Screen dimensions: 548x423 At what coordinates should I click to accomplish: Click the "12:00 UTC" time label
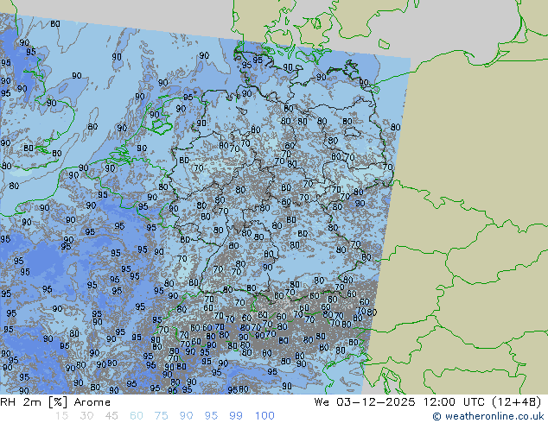pos(454,402)
